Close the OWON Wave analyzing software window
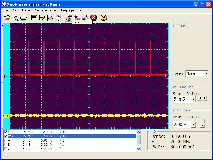Viewport: 213px width, 160px height. [x=208, y=4]
